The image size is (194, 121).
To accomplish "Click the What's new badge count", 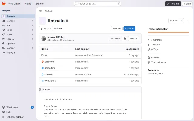I will (32, 107).
